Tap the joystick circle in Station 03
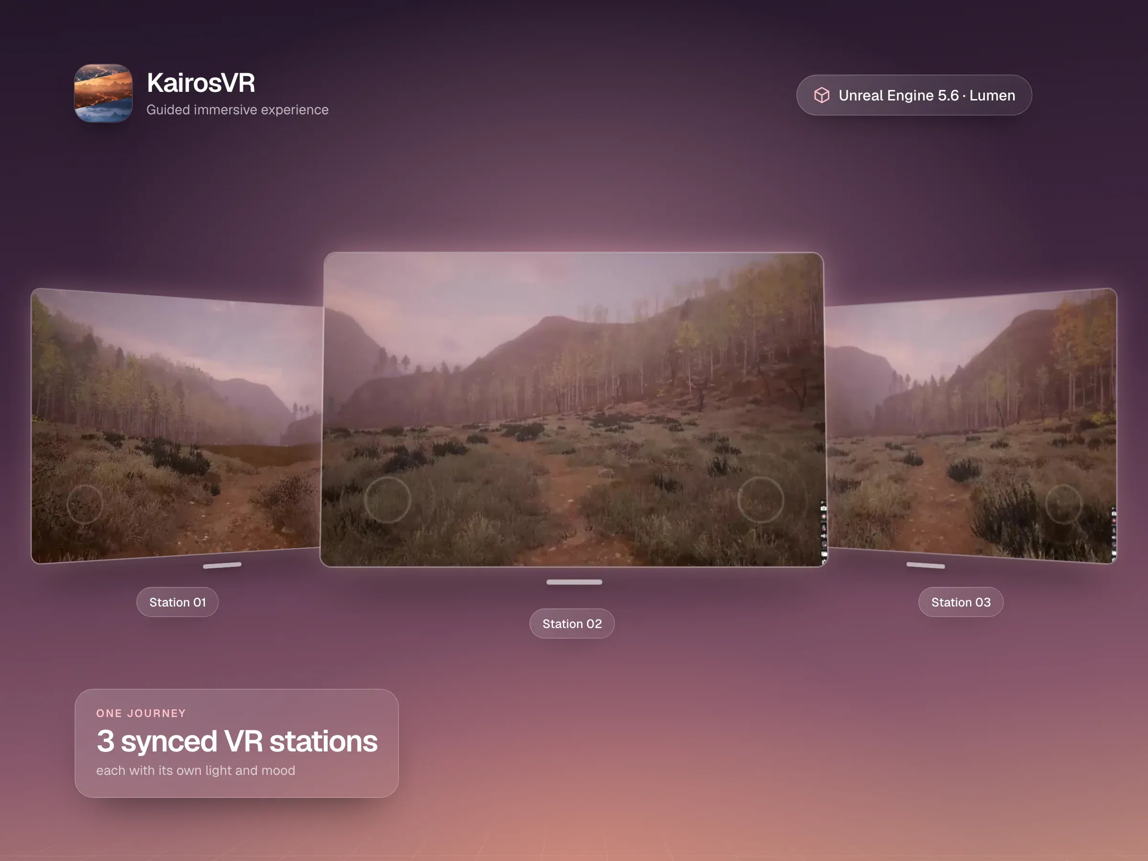1148x861 pixels. [1063, 504]
